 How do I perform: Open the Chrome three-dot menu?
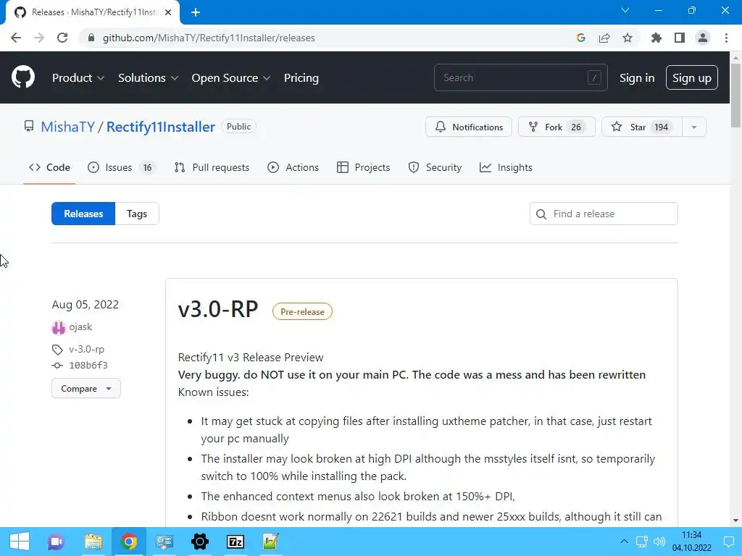[x=726, y=38]
